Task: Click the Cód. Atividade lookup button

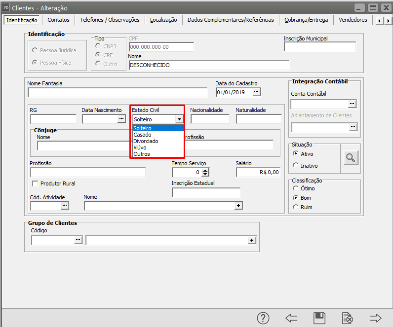Action: pos(65,206)
